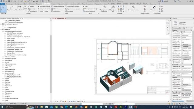Select the Insulation (Изоляция) tool
This screenshot has width=194, height=109.
[x=69, y=11]
